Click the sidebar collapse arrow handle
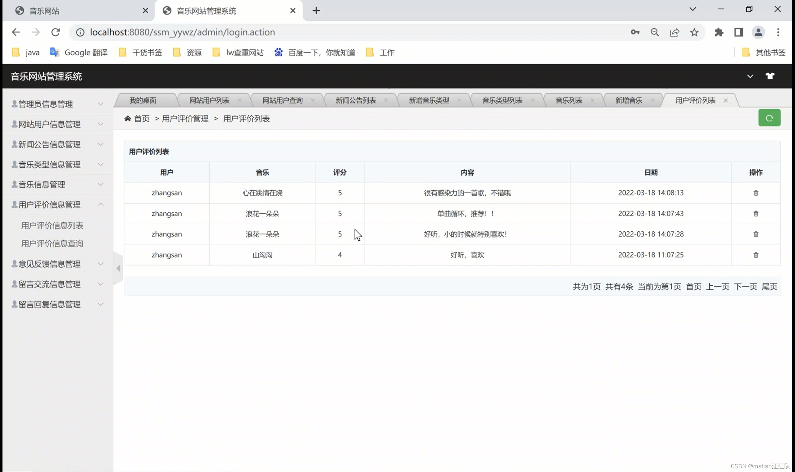795x472 pixels. click(x=118, y=268)
